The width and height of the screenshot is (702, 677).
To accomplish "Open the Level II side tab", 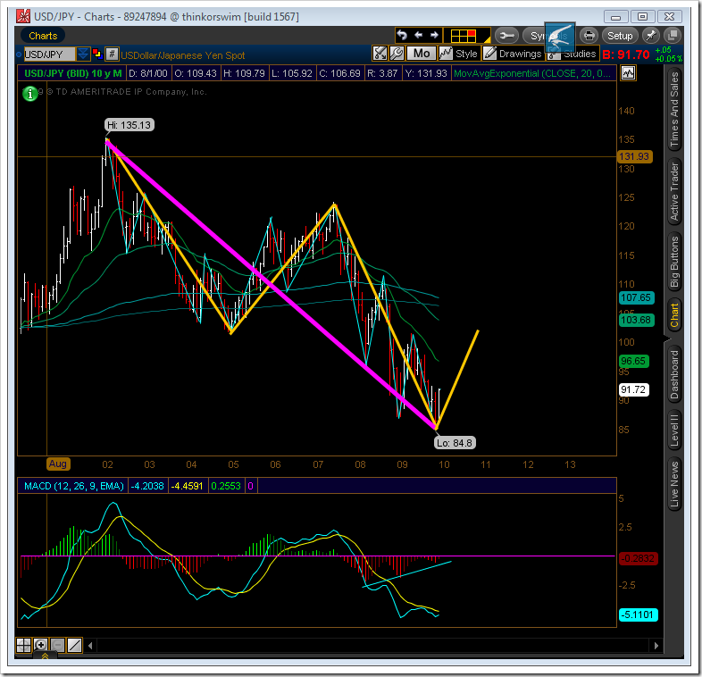I will pyautogui.click(x=674, y=430).
